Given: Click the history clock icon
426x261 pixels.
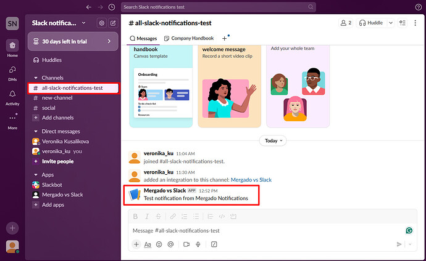Looking at the screenshot, I should 111,7.
